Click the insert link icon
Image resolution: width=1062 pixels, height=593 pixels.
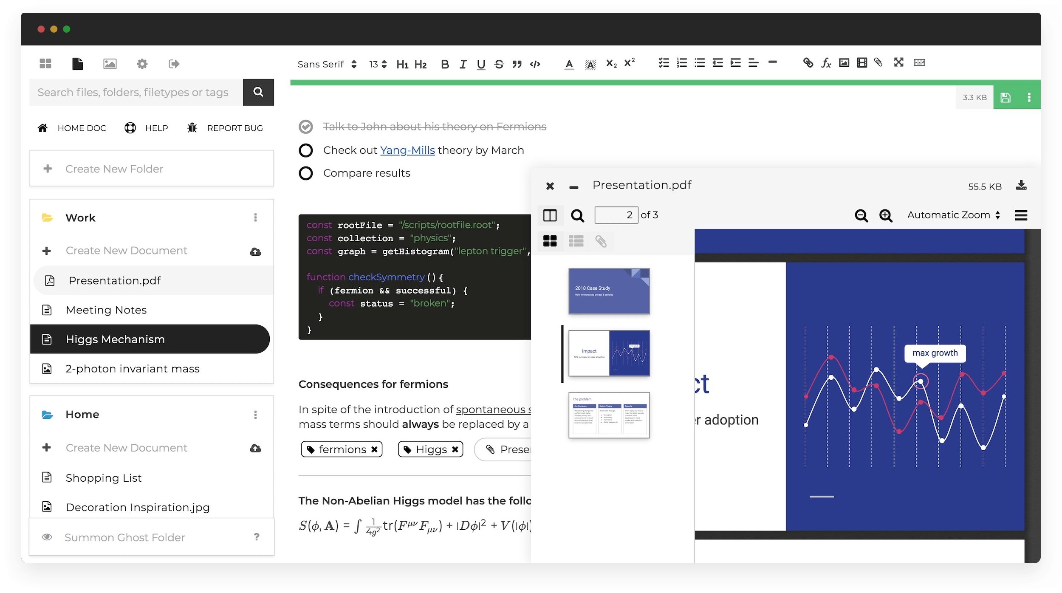coord(808,63)
